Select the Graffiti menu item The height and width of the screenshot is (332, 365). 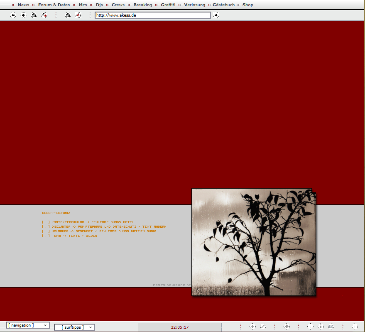point(168,5)
